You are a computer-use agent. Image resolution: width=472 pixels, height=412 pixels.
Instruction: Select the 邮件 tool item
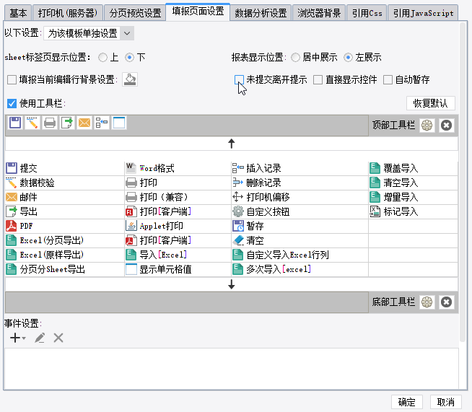(x=65, y=197)
